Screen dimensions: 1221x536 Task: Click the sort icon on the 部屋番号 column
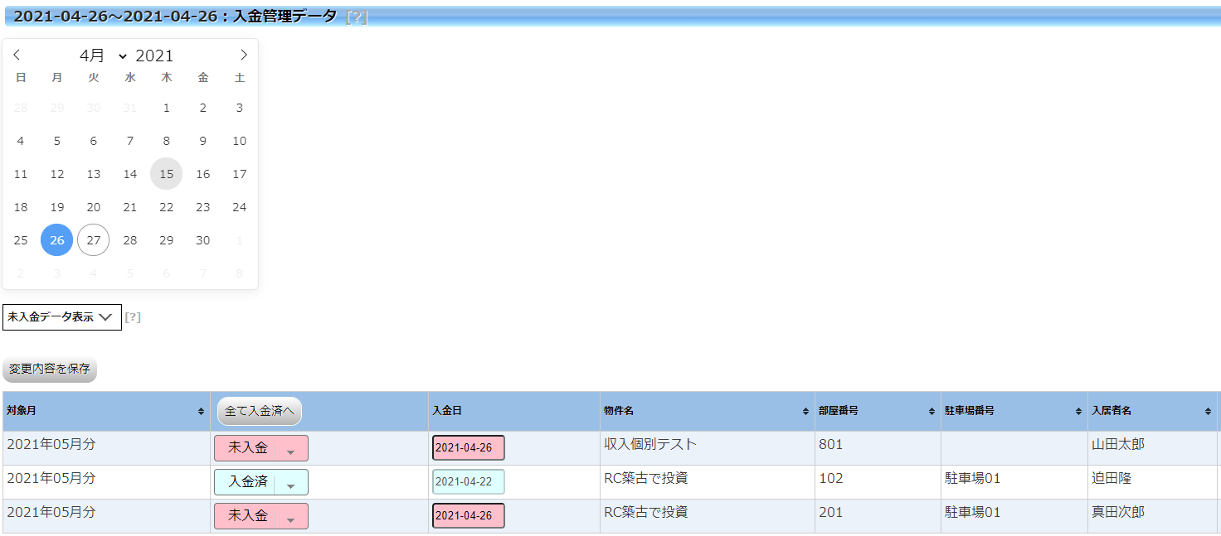coord(933,411)
